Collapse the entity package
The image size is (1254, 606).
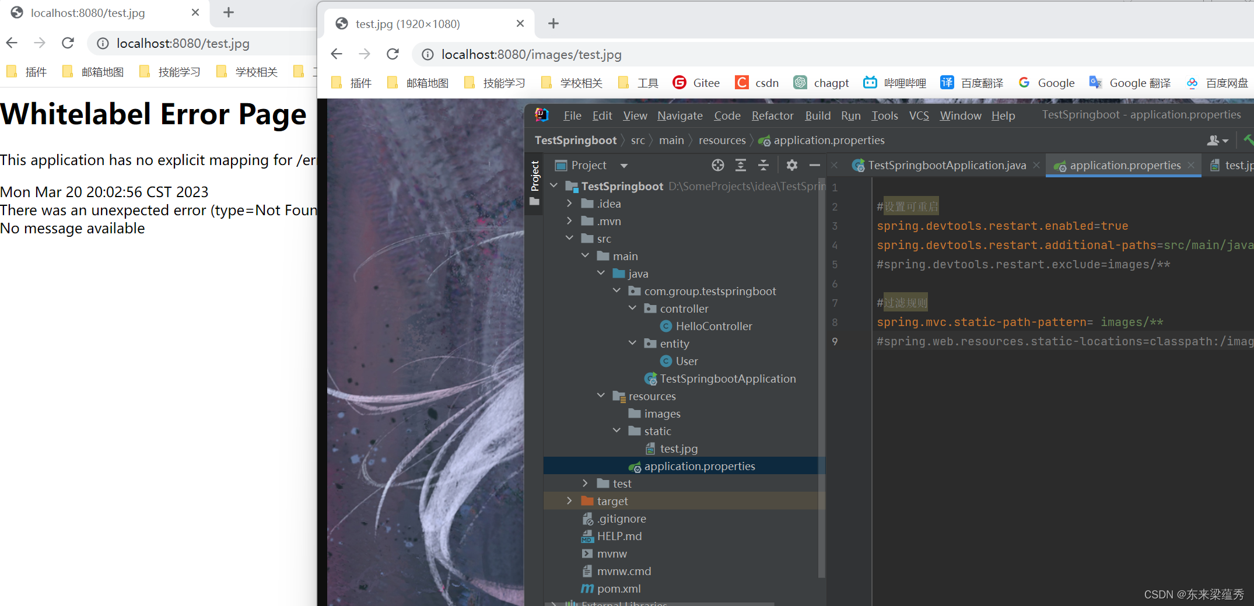(632, 343)
